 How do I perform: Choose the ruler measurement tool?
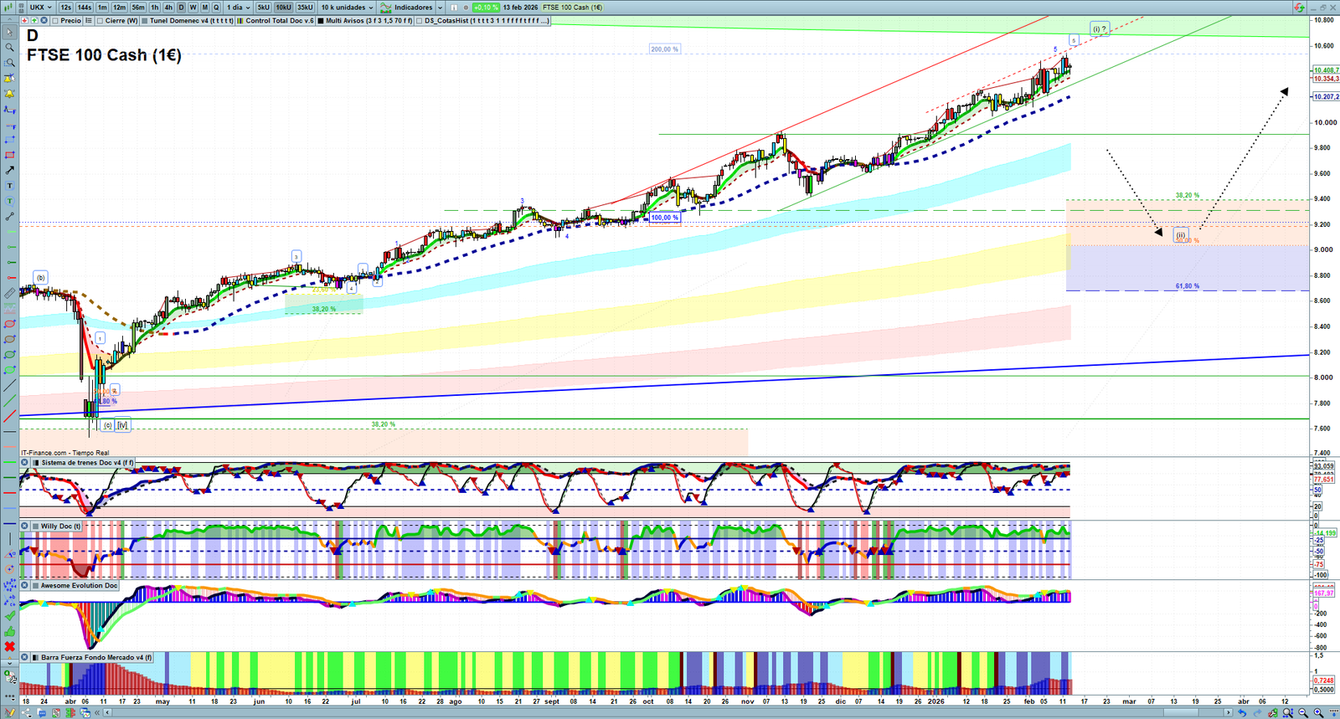click(x=10, y=293)
